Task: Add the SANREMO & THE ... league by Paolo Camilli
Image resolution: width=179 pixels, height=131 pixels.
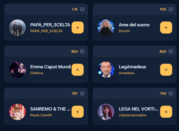Action: [x=78, y=112]
